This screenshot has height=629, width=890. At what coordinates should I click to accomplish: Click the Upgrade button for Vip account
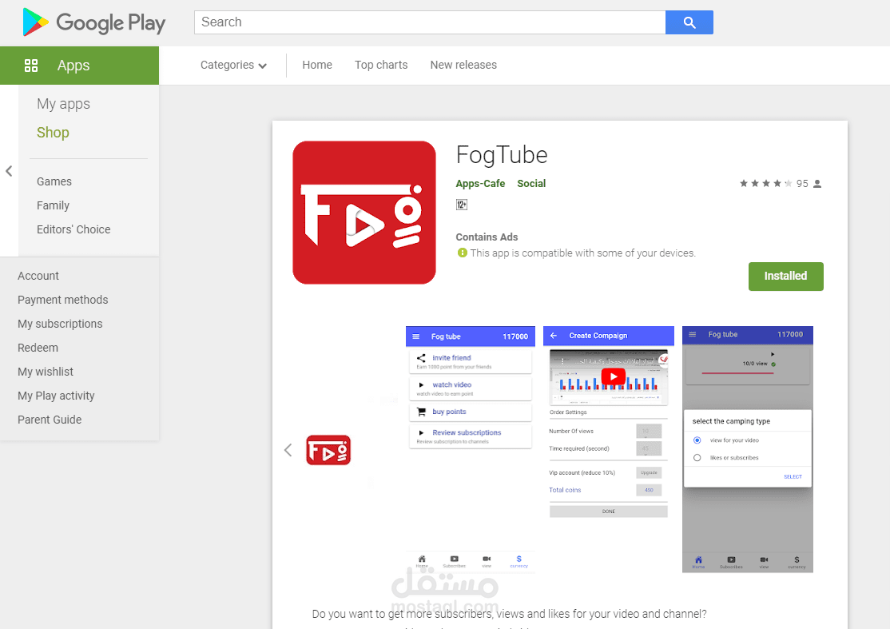[649, 472]
